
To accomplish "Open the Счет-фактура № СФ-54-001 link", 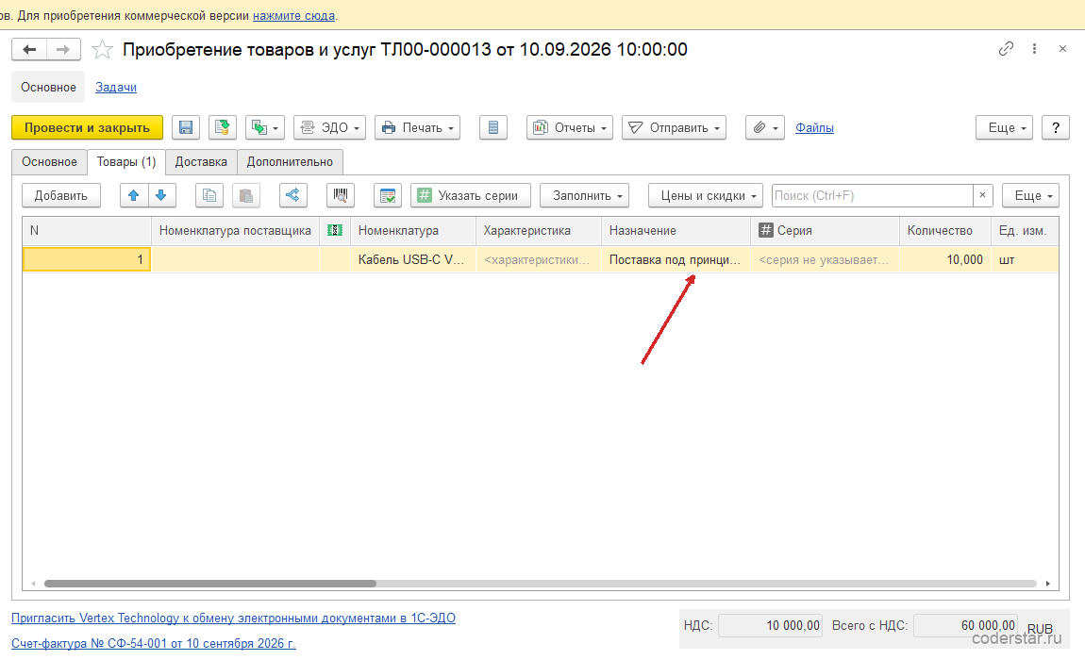I will tap(154, 643).
